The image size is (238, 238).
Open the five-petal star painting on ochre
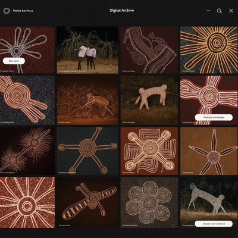point(209,151)
